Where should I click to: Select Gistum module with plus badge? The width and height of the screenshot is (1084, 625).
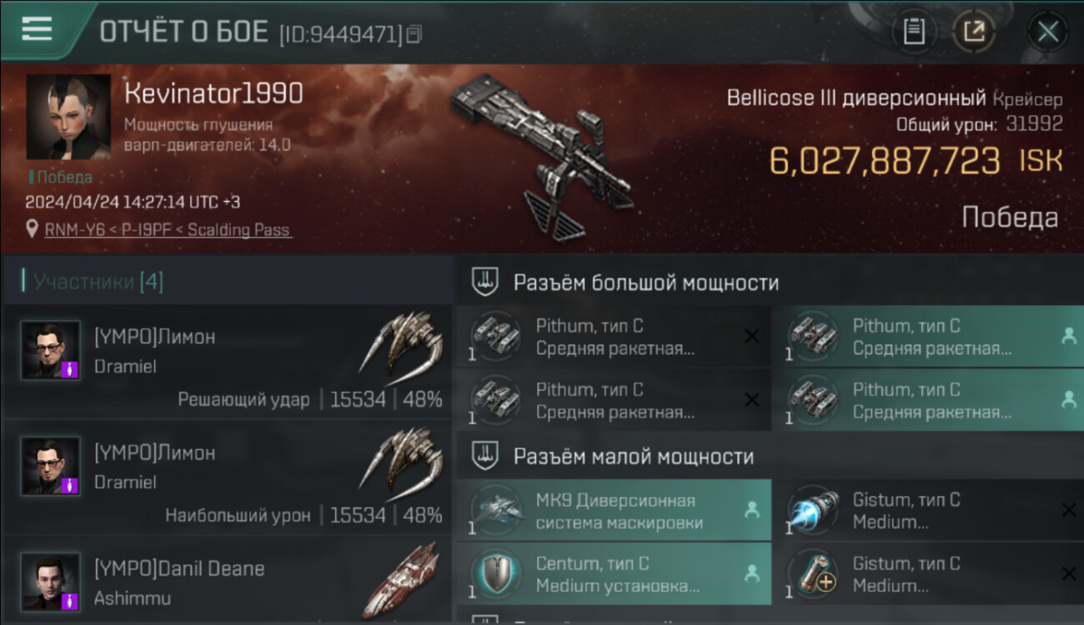tap(811, 573)
